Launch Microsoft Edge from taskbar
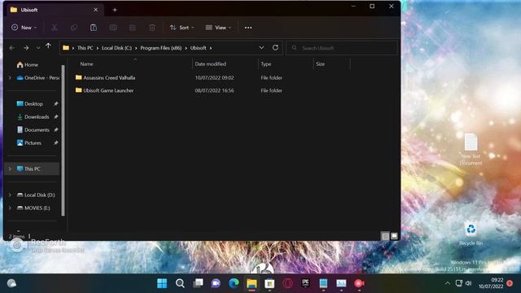This screenshot has height=293, width=521. pyautogui.click(x=234, y=283)
